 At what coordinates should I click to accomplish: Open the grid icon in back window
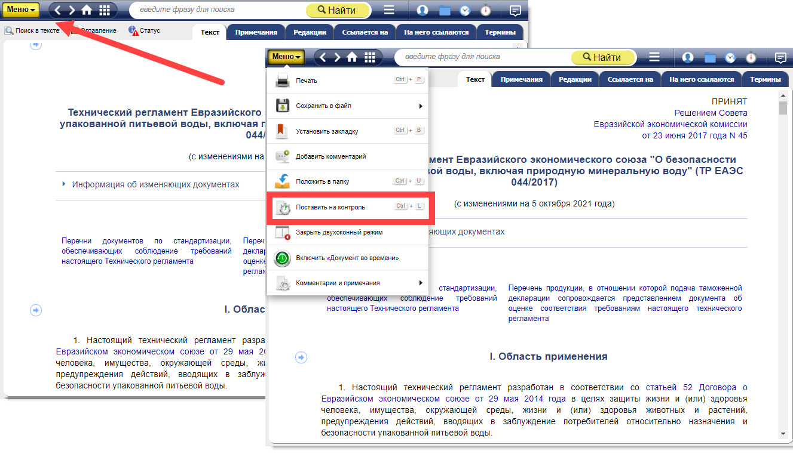pos(105,10)
